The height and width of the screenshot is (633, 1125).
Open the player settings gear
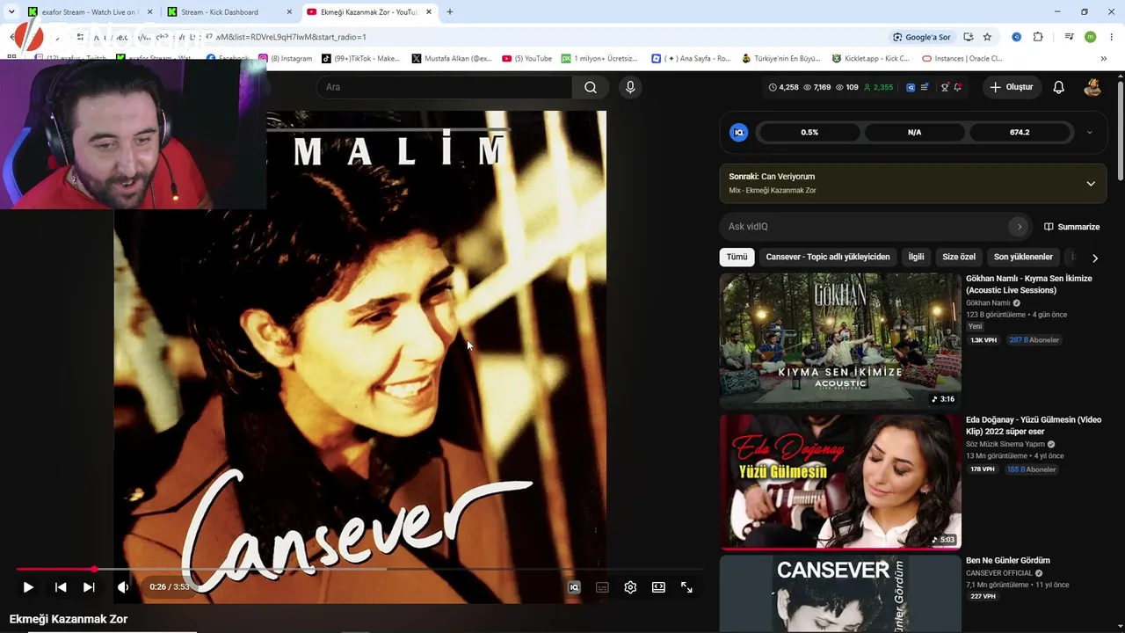[x=630, y=587]
